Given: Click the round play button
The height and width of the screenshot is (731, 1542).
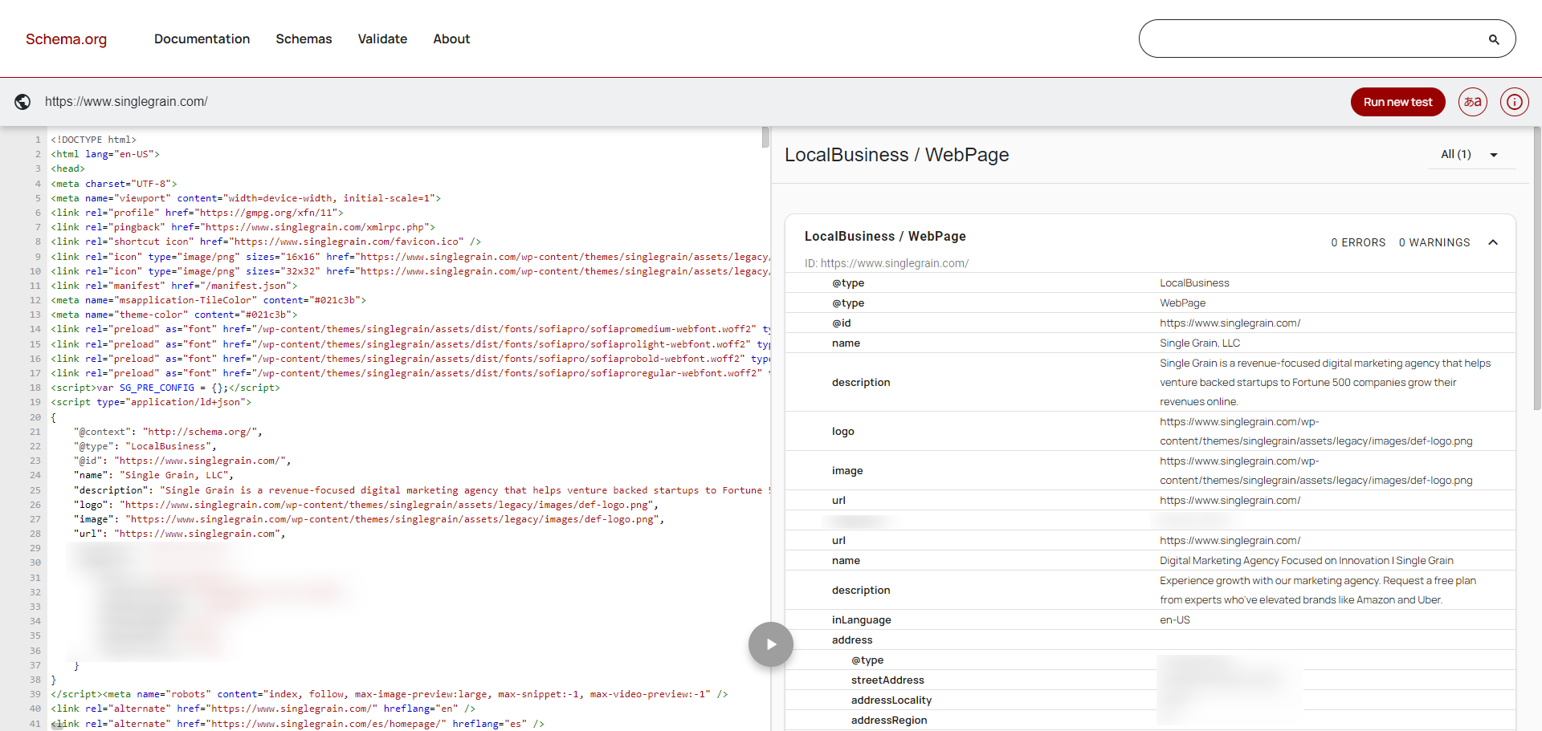Looking at the screenshot, I should click(x=771, y=644).
